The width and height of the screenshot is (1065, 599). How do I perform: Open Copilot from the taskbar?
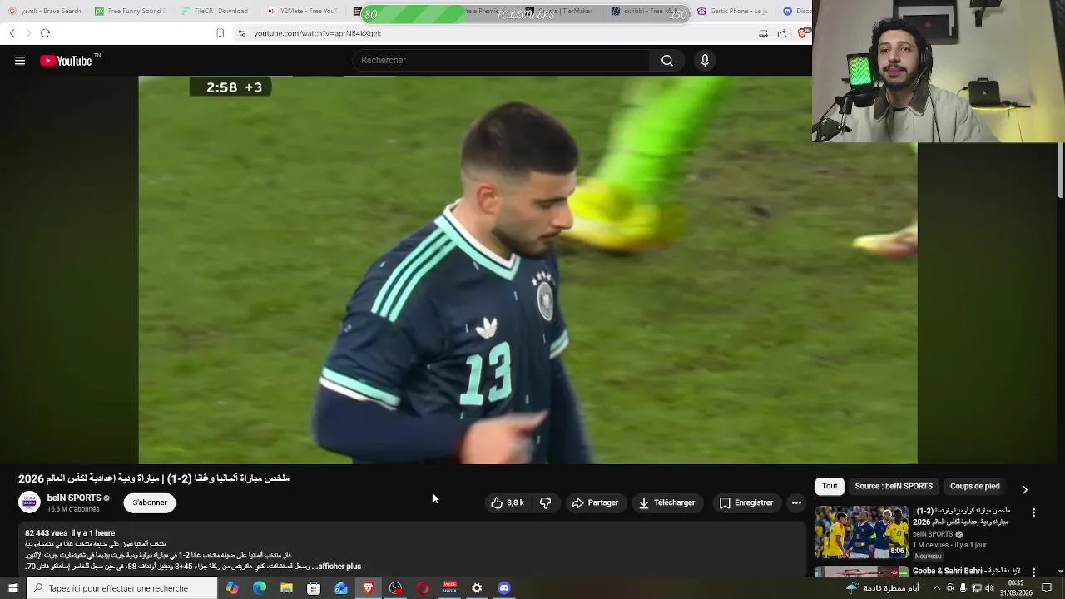coord(232,588)
